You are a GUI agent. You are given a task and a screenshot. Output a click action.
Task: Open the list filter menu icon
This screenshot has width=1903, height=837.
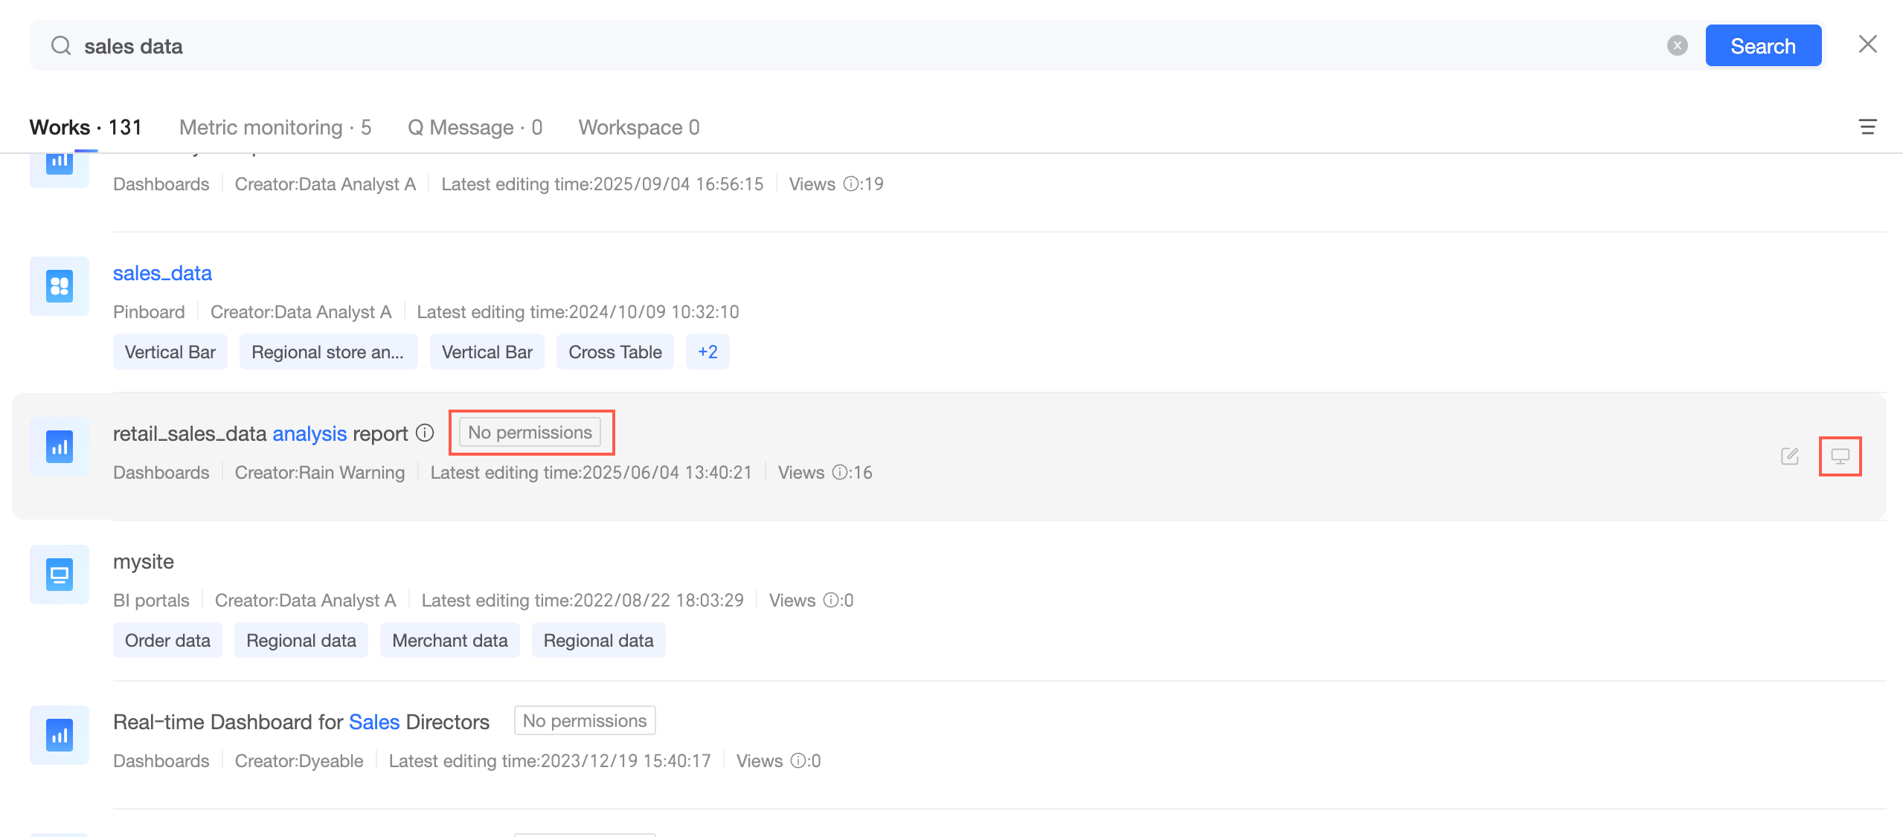pos(1867,127)
